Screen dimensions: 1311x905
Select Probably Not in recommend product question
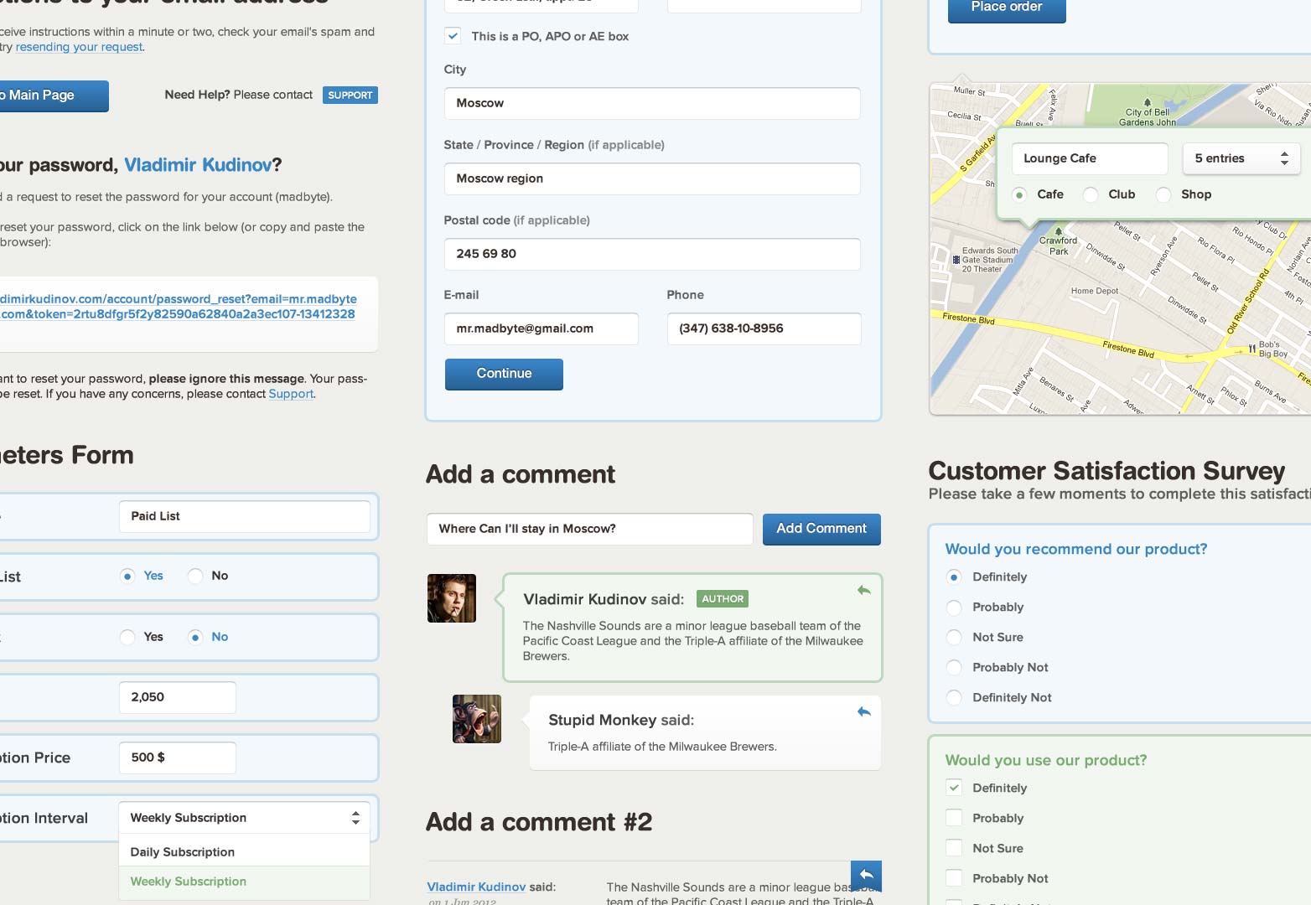pos(954,668)
